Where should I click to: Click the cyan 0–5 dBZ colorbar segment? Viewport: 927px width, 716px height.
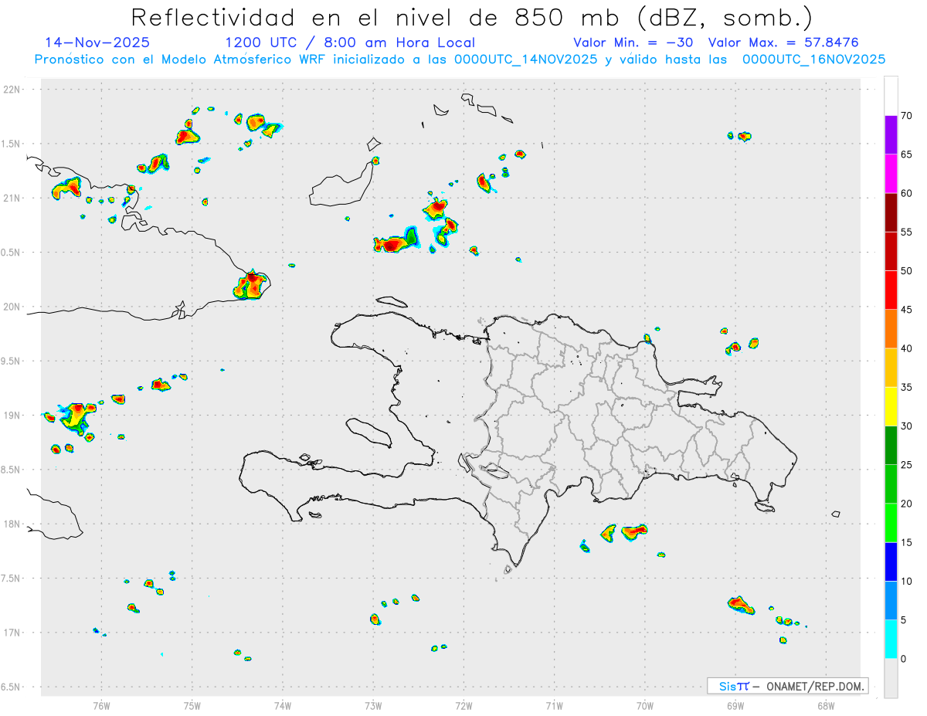(x=891, y=640)
